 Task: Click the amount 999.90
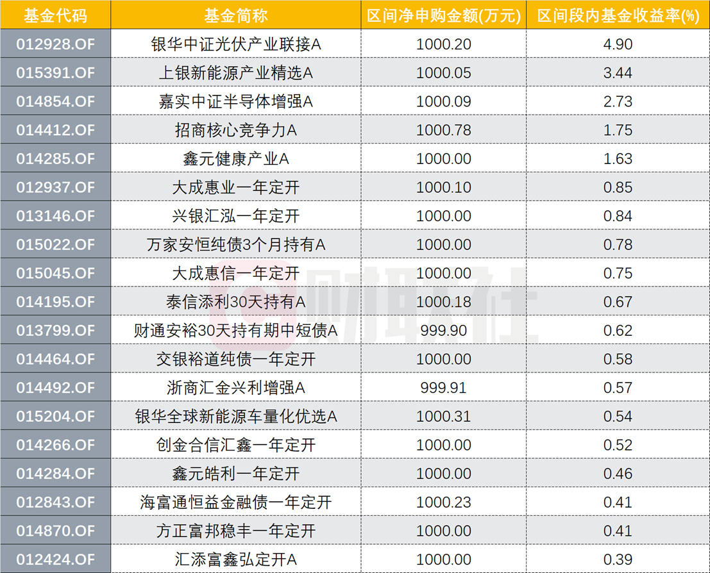[444, 330]
